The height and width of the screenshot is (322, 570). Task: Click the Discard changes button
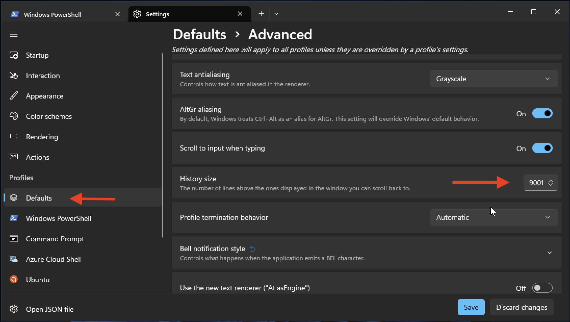[x=521, y=307]
